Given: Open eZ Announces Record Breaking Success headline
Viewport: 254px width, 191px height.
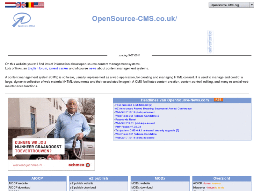Looking at the screenshot, I should click(153, 109).
